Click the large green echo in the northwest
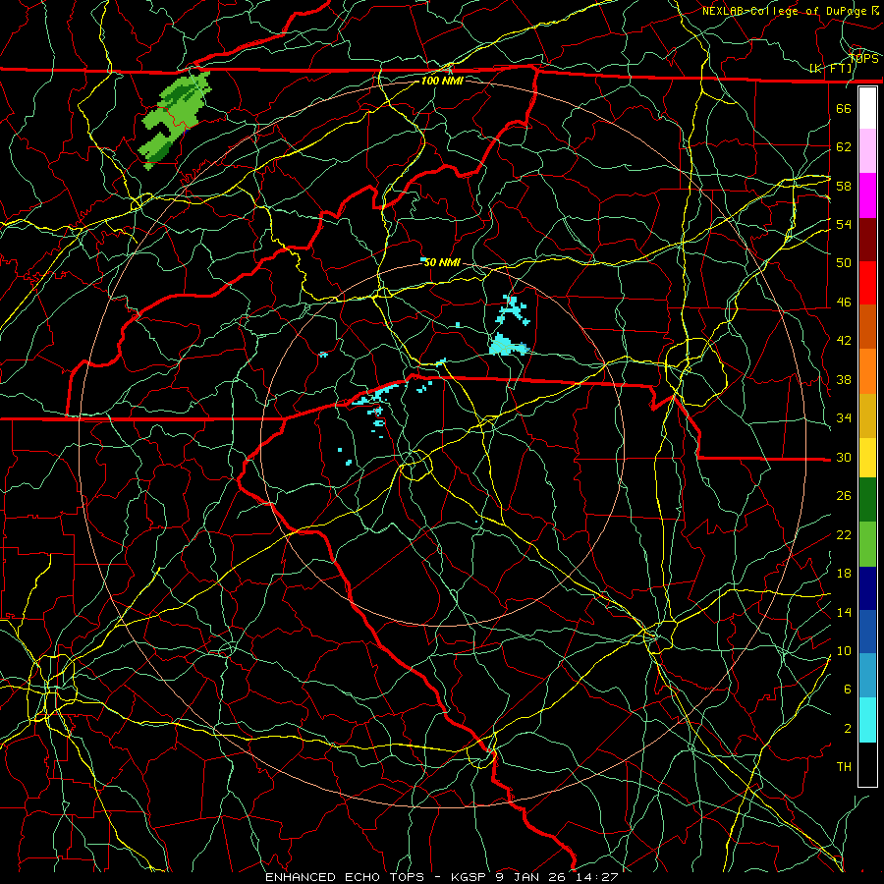Image resolution: width=884 pixels, height=884 pixels. (x=174, y=120)
